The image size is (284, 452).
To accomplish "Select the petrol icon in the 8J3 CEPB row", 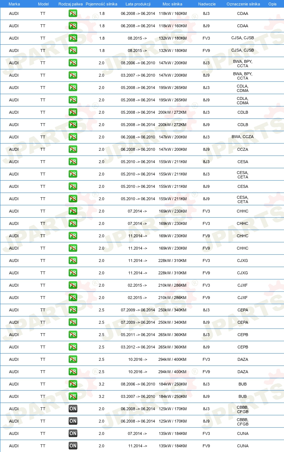I will pos(73,335).
